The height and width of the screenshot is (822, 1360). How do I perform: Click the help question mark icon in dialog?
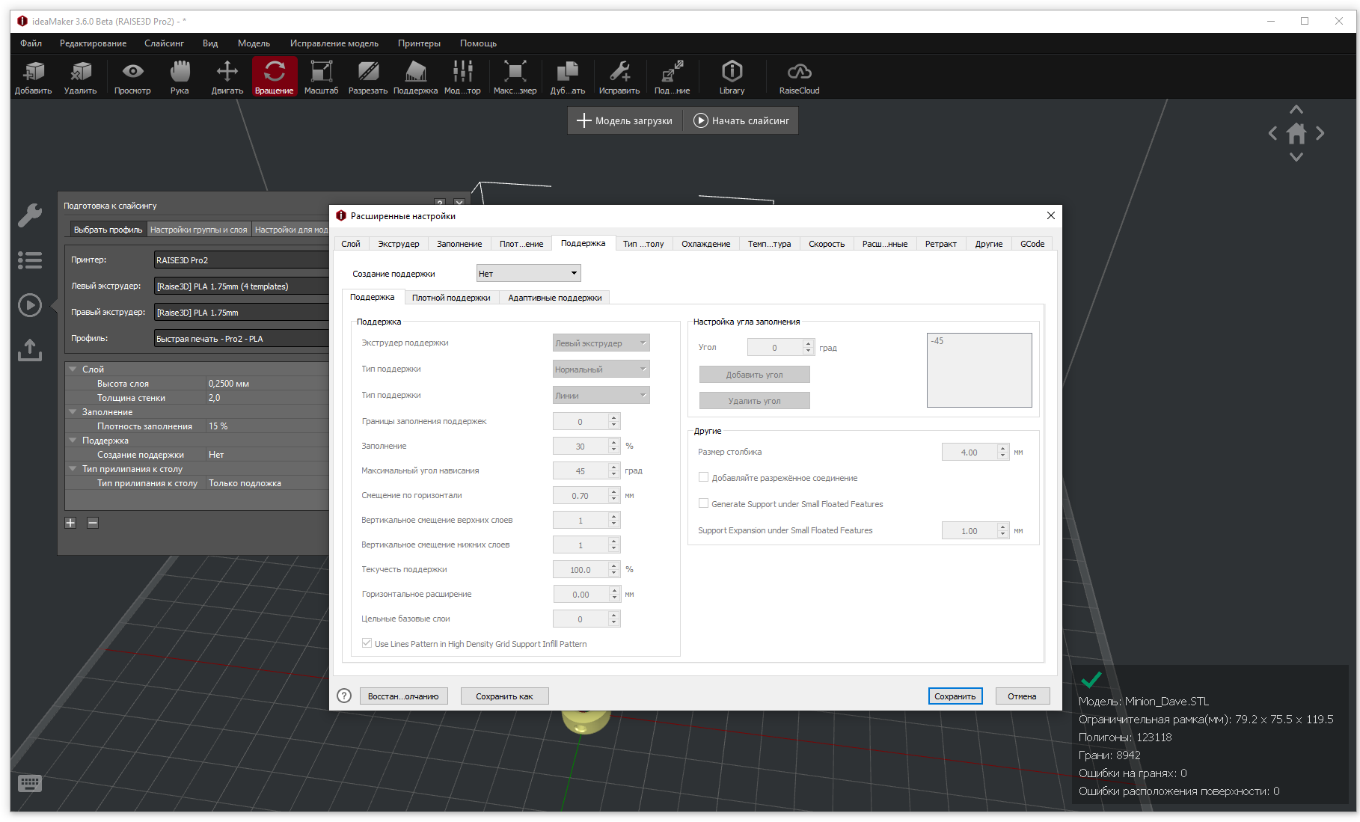[x=344, y=696]
